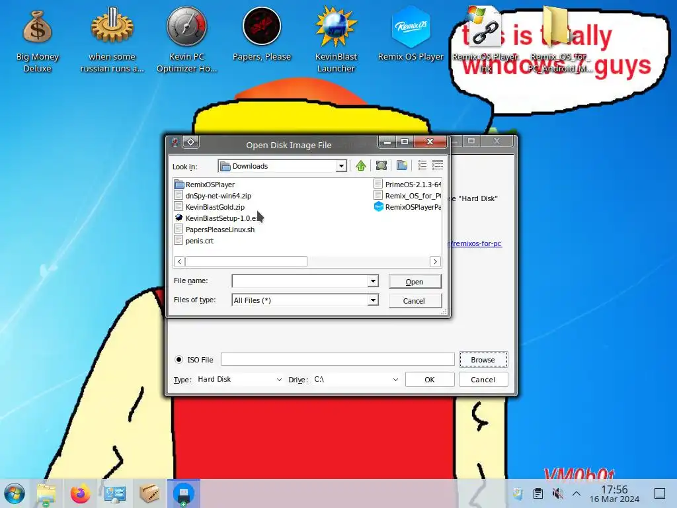Select the Remix_OS_for_P file in list
The height and width of the screenshot is (508, 677).
click(407, 196)
